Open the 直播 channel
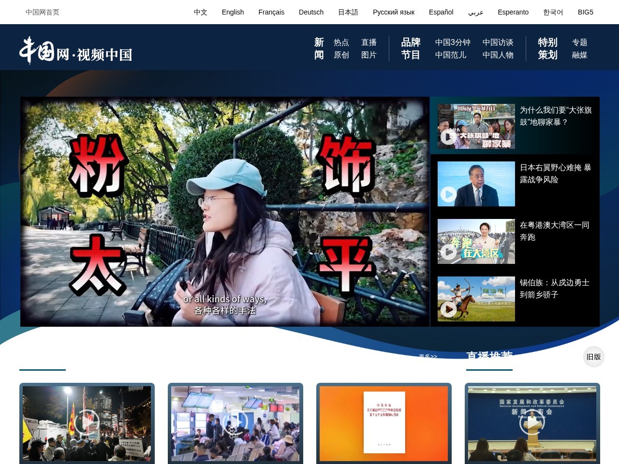The height and width of the screenshot is (464, 619). (369, 42)
